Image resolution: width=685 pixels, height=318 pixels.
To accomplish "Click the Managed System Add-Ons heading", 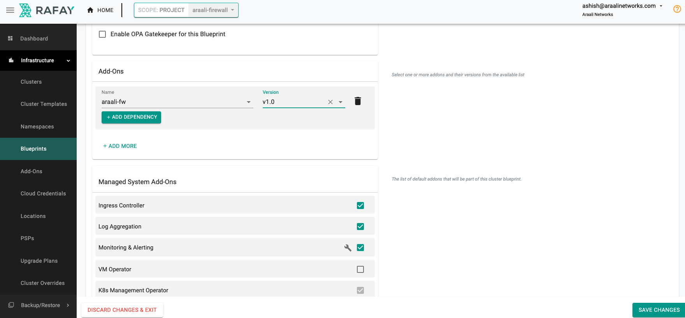I will point(137,182).
